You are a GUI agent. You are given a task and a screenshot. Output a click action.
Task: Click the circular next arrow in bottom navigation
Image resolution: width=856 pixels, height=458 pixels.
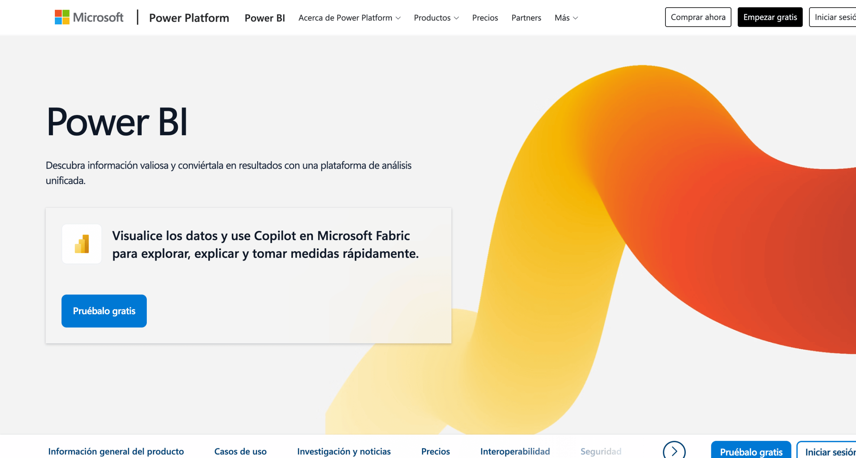(674, 451)
